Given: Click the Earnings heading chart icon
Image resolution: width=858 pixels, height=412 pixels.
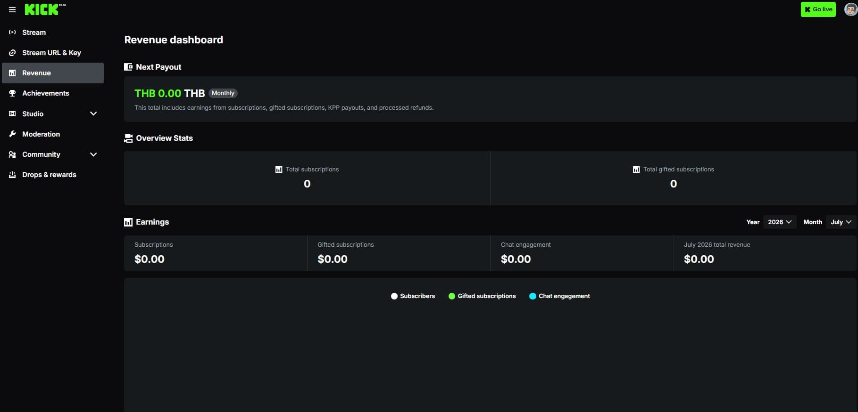Looking at the screenshot, I should click(128, 222).
